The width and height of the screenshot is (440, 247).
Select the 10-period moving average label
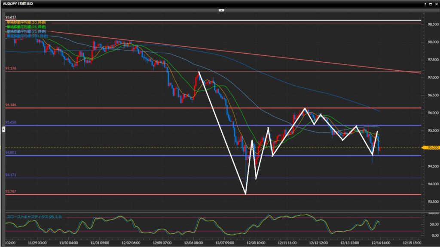(x=26, y=22)
